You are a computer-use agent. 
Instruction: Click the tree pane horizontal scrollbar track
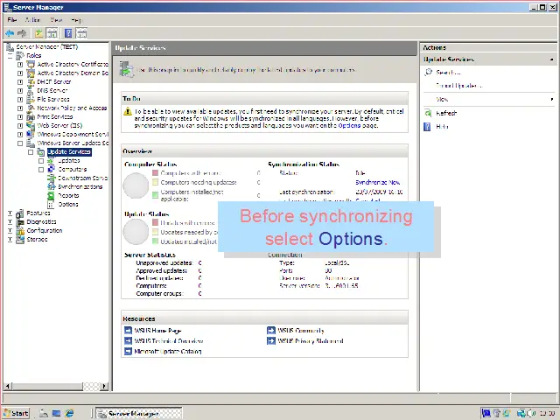coord(91,386)
